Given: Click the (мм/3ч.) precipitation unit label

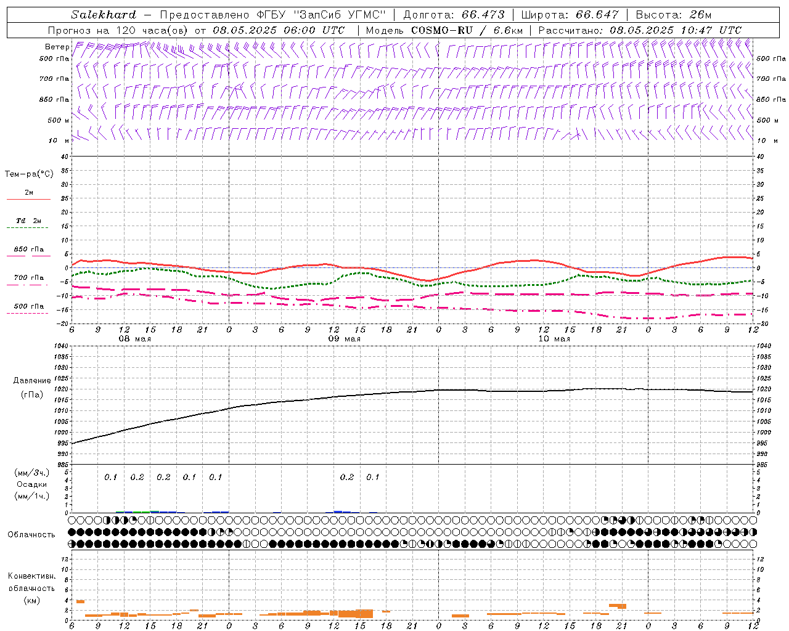Looking at the screenshot, I should point(32,473).
